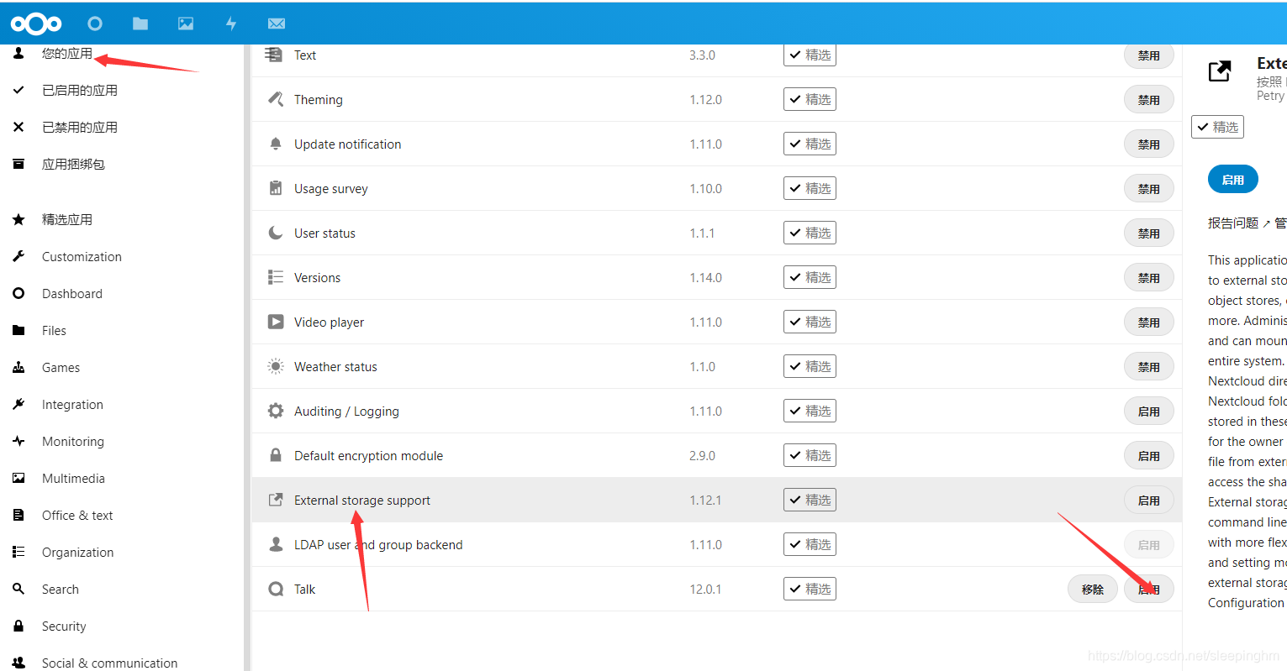Viewport: 1287px width, 671px height.
Task: Enable the Auditing / Logging app
Action: click(x=1149, y=412)
